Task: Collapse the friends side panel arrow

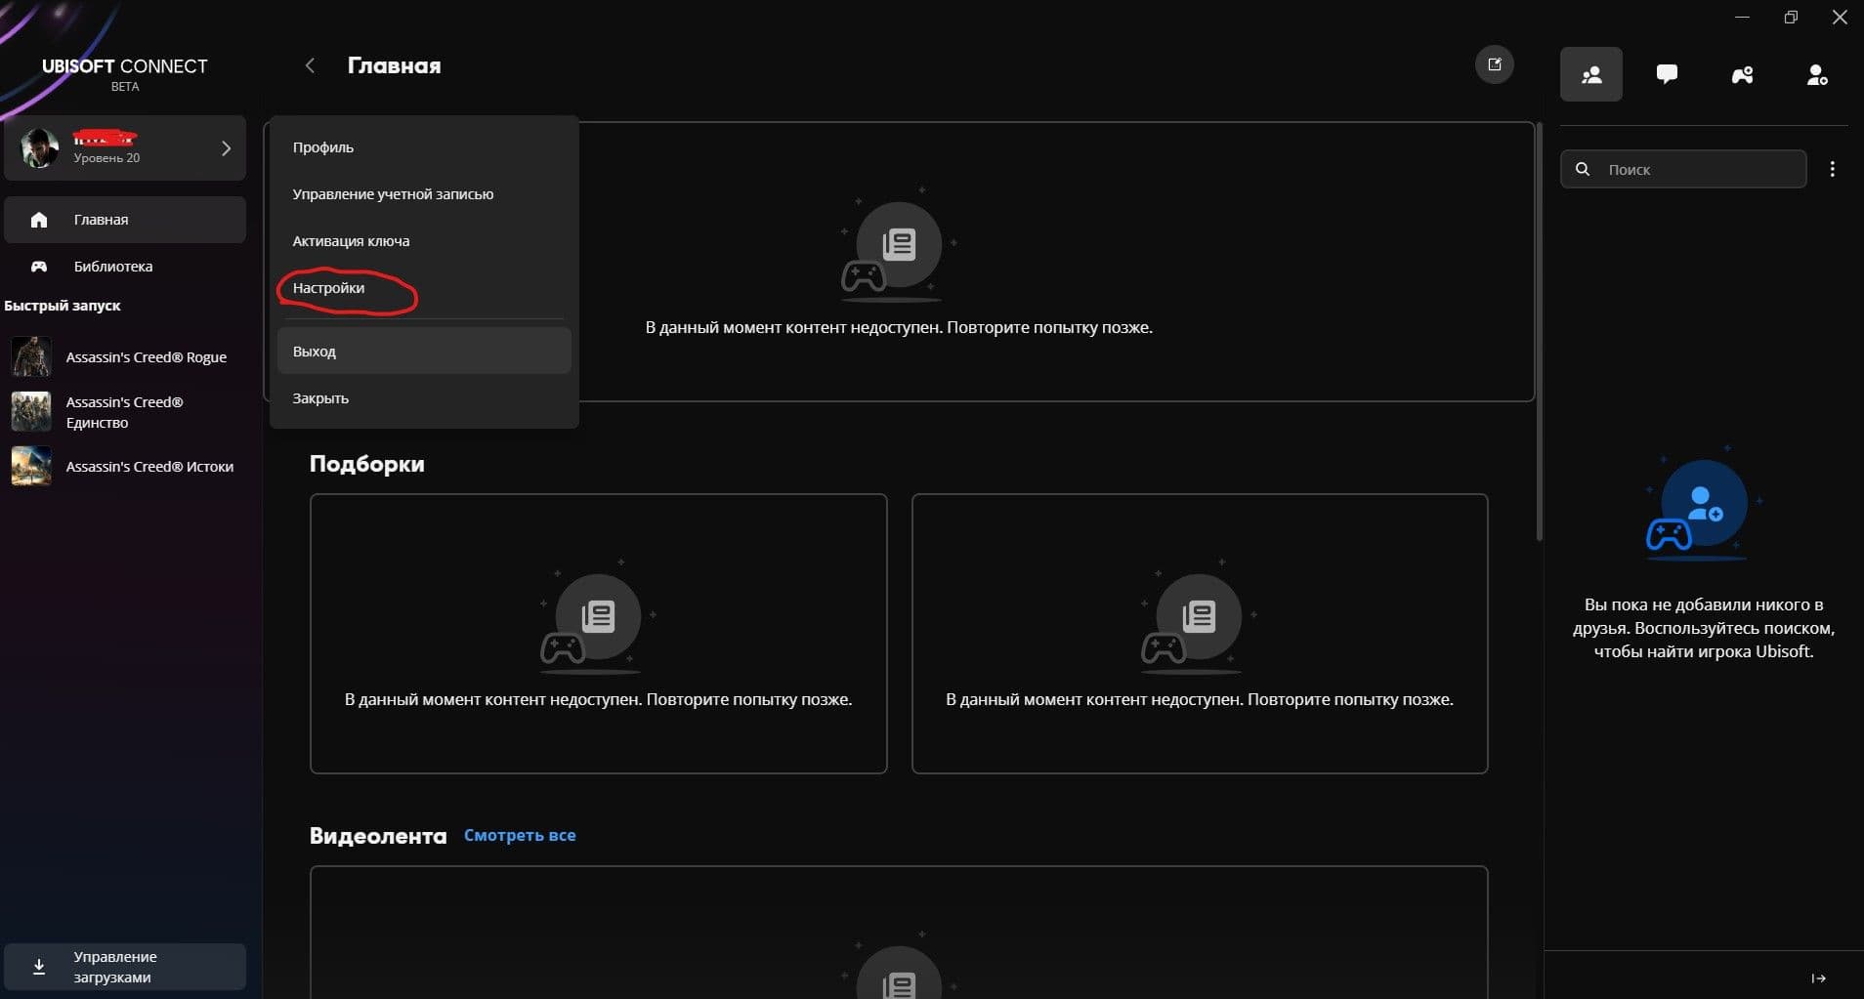Action: (x=1818, y=978)
